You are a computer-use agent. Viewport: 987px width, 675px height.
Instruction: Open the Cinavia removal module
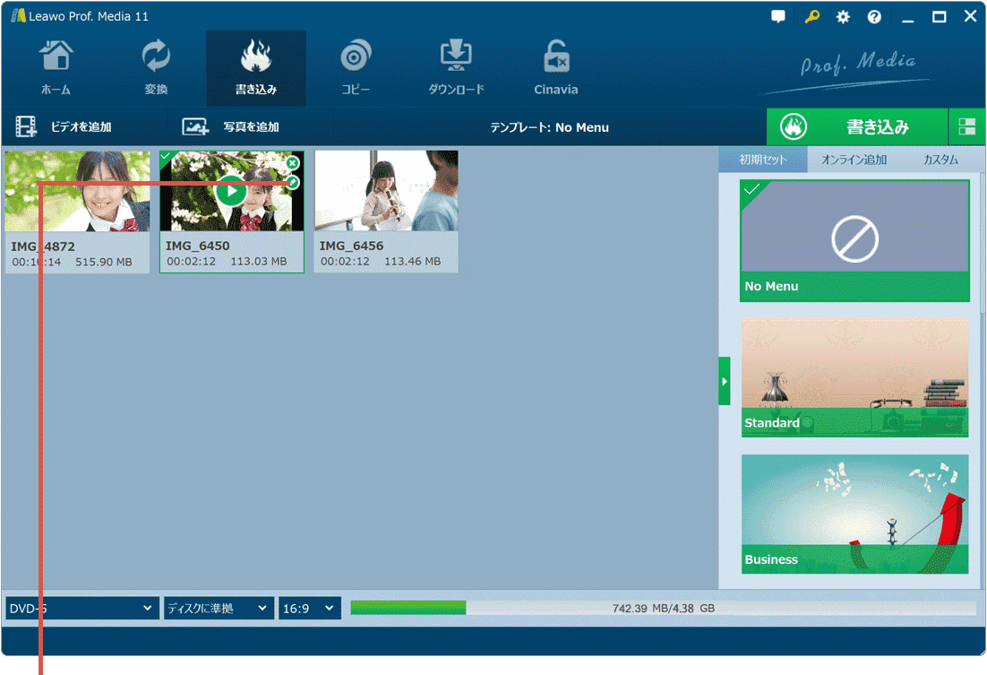tap(555, 68)
